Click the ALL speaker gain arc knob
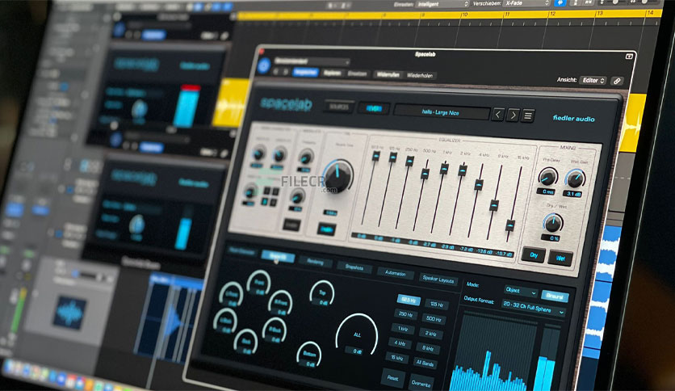Viewport: 675px width, 391px height. (x=358, y=334)
